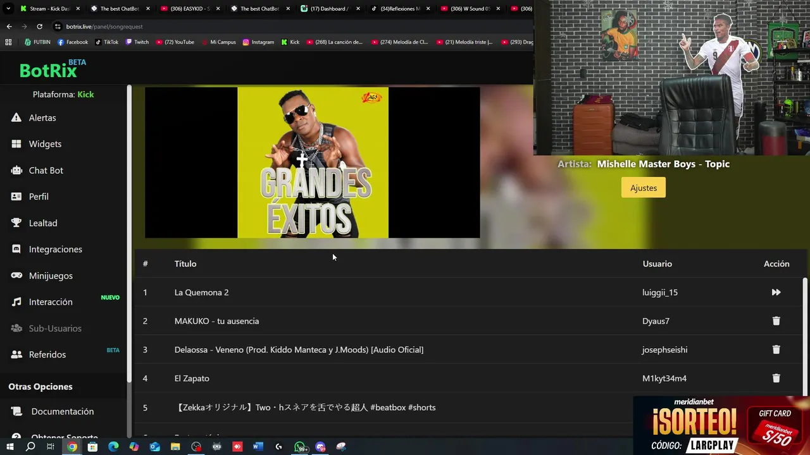The image size is (810, 455).
Task: Open Integraciones from sidebar
Action: [55, 250]
